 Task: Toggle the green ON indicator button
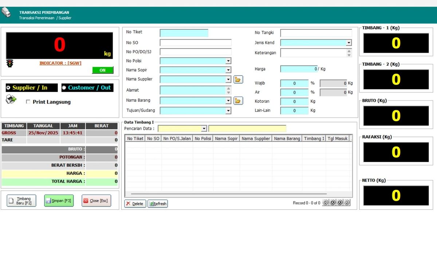click(103, 70)
